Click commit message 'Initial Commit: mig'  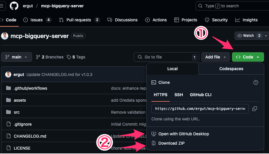(129, 124)
